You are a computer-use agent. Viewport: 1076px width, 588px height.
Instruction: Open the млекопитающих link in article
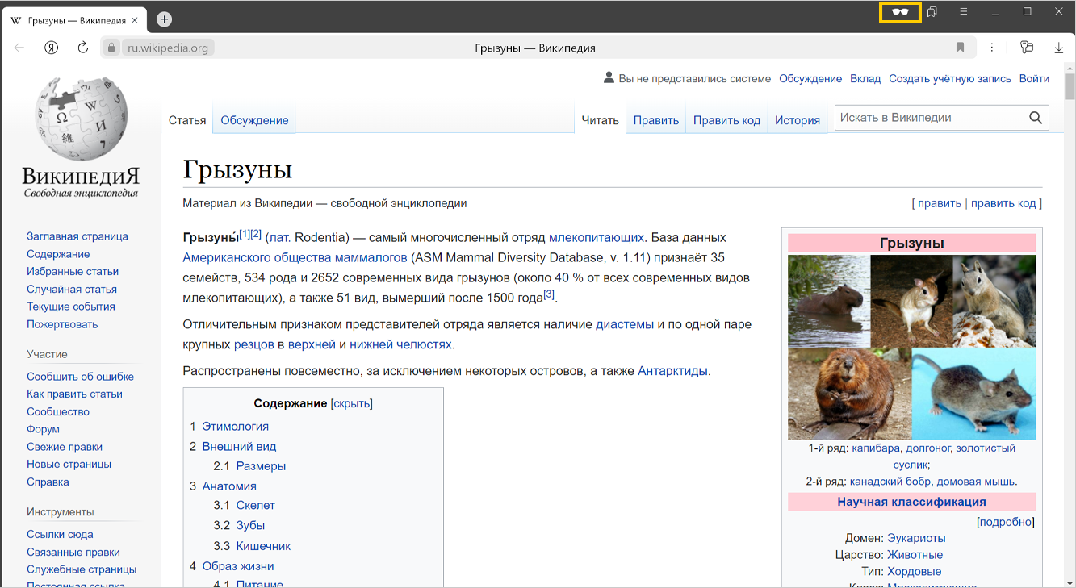click(x=596, y=237)
